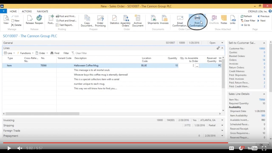This screenshot has height=153, width=272.
Task: Click the Post icon in ribbon
Action: (x=51, y=20)
